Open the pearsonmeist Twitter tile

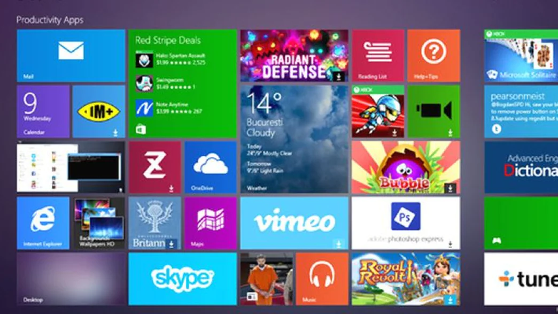pyautogui.click(x=521, y=111)
